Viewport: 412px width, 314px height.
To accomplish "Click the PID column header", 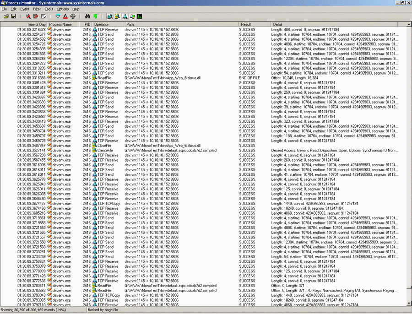I will pos(86,24).
